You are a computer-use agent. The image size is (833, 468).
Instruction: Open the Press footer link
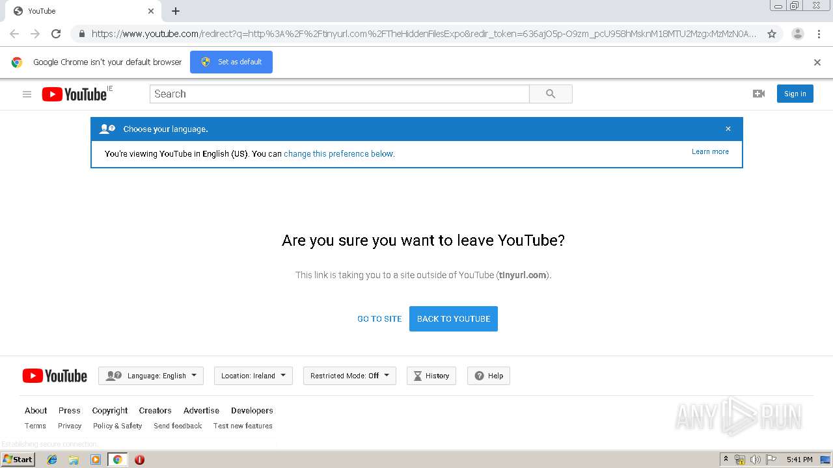point(70,411)
